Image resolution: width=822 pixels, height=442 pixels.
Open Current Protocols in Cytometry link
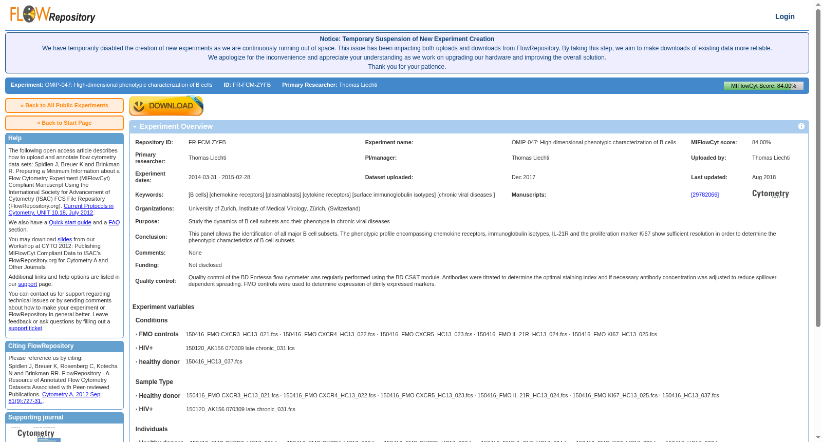(61, 209)
